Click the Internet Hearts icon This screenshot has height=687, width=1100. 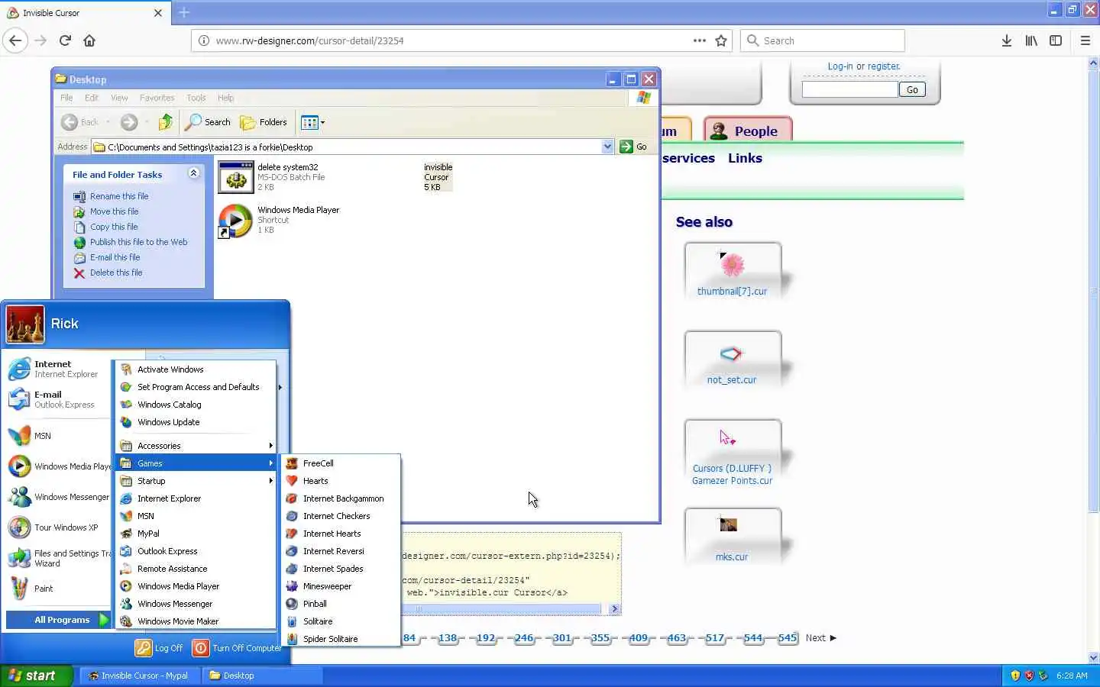[x=291, y=534]
